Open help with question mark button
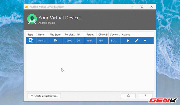180x105 pixels. (145, 96)
